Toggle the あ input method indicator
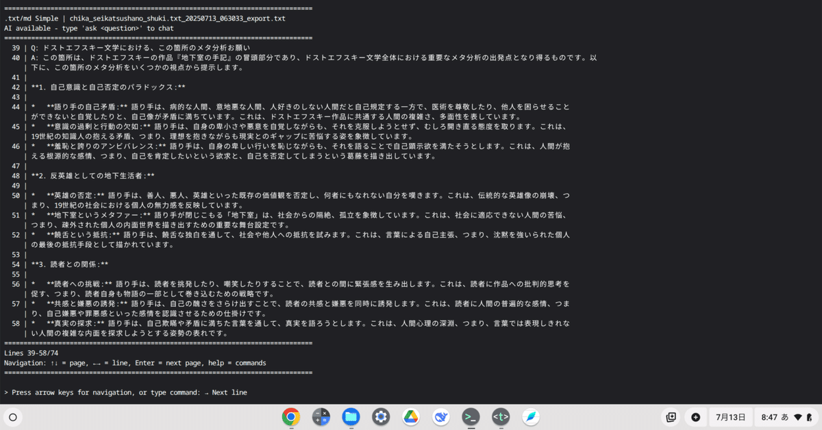The image size is (822, 430). [786, 417]
